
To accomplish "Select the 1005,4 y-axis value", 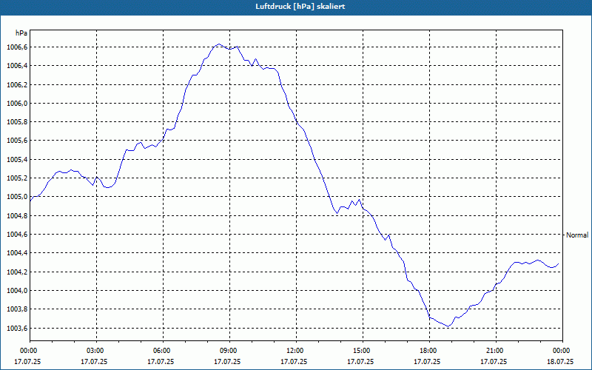I will pos(17,160).
